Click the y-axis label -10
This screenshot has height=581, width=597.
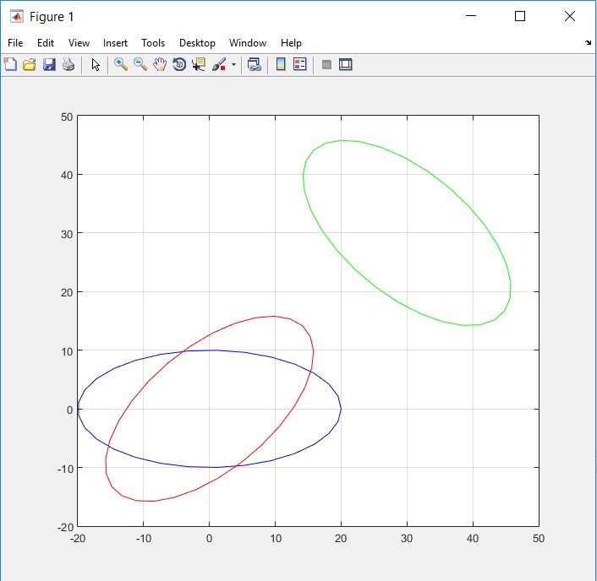click(x=65, y=469)
